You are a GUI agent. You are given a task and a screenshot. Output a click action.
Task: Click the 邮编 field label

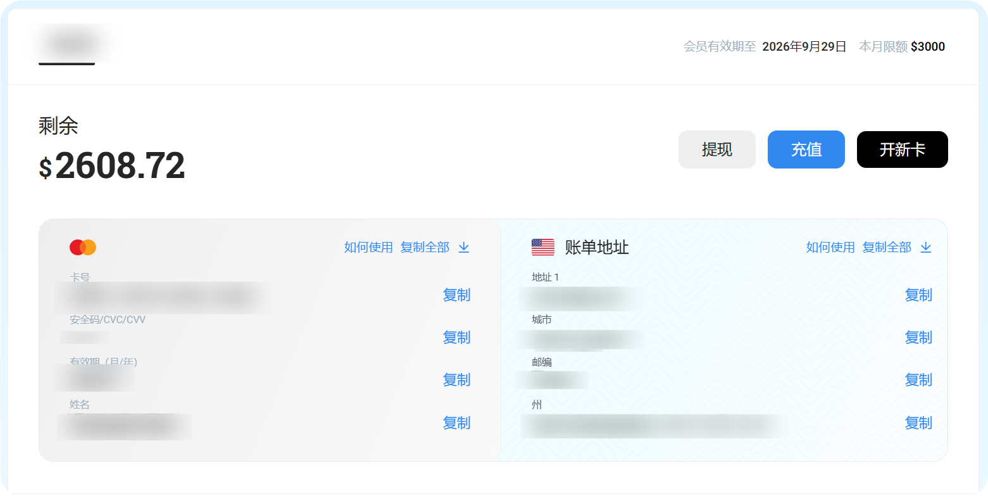coord(542,362)
